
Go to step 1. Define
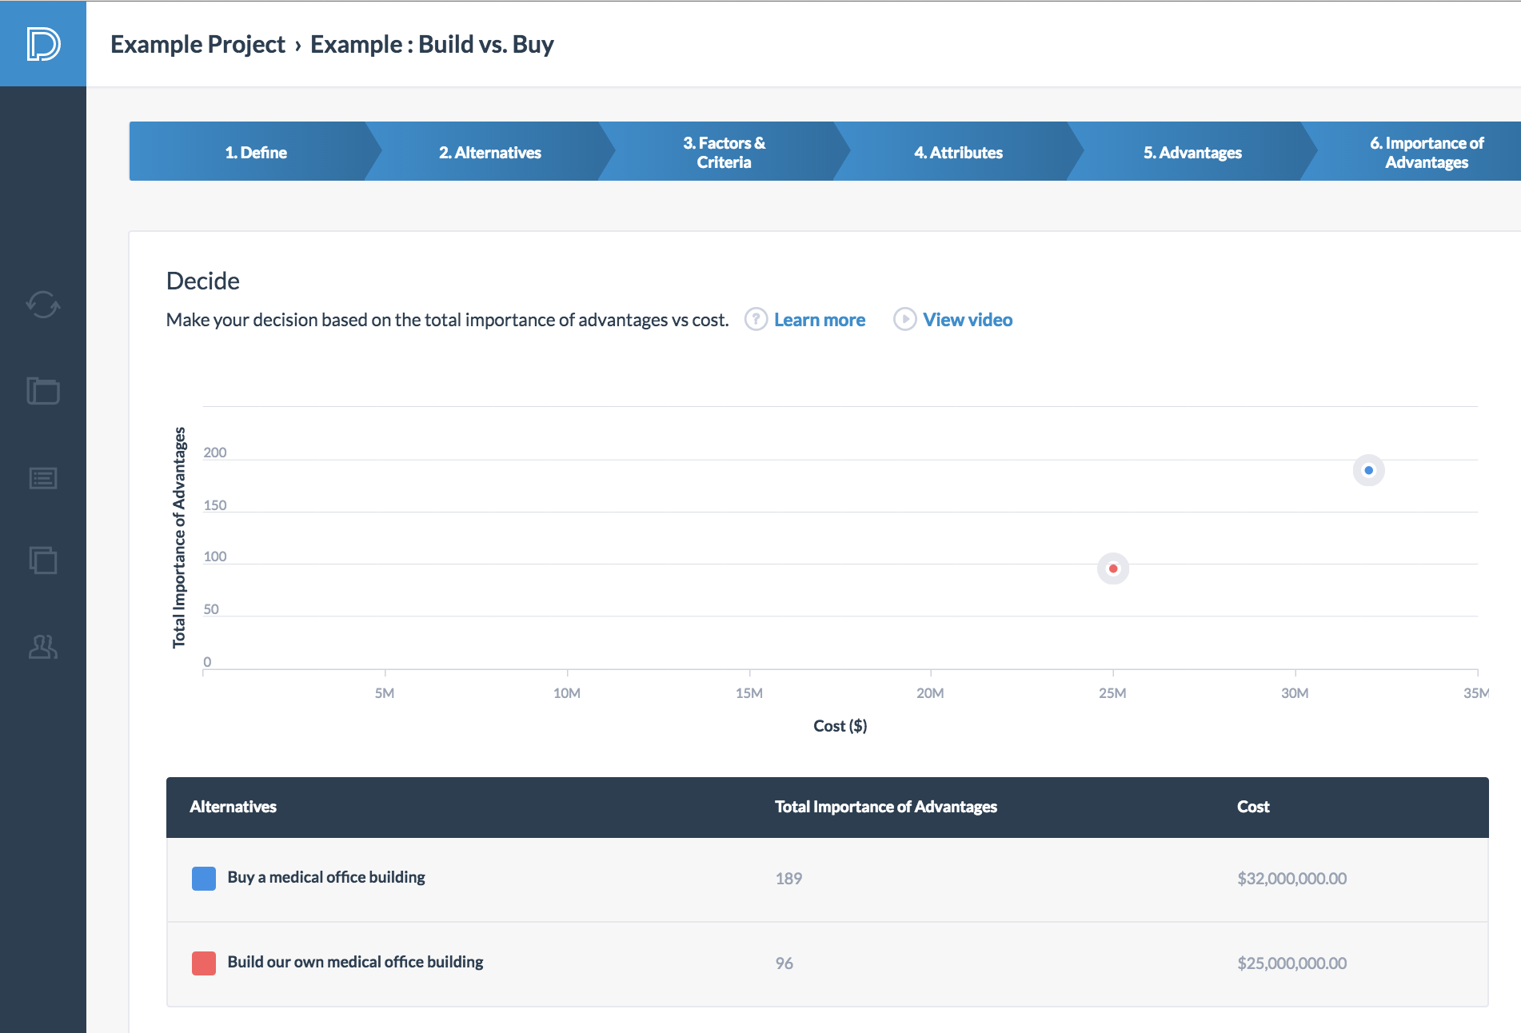point(255,152)
